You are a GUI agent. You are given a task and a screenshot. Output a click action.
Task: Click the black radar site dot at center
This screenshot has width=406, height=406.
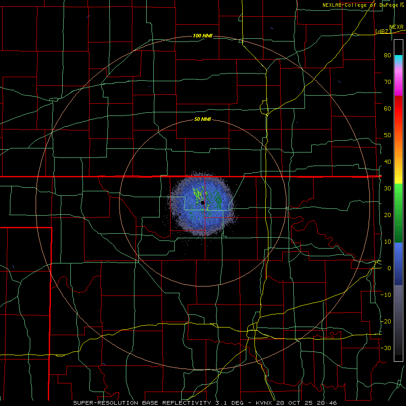[203, 203]
